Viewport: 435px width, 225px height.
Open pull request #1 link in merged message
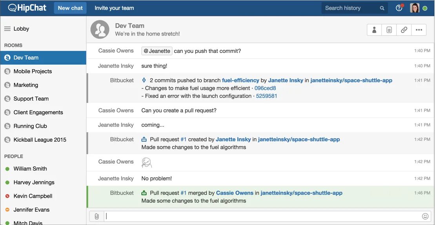click(x=184, y=193)
